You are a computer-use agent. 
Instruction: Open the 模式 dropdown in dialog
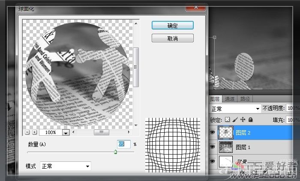click(66, 166)
